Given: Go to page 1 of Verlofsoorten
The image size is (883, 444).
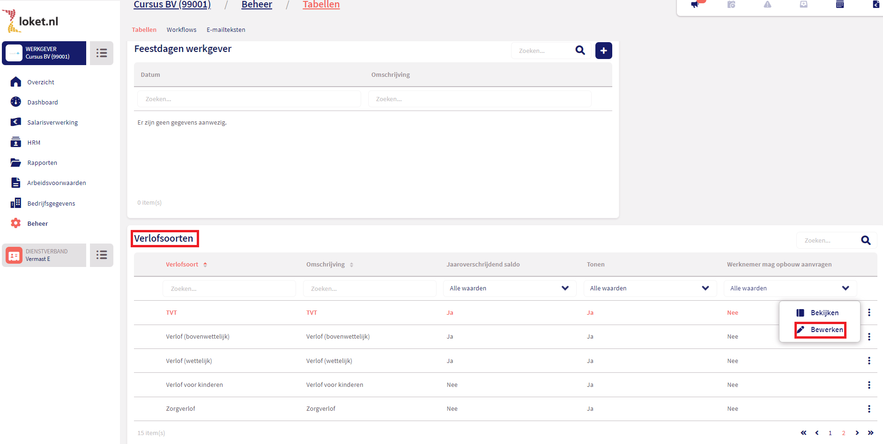Looking at the screenshot, I should [830, 433].
